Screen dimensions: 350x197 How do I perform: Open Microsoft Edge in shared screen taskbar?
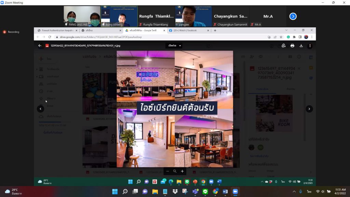coord(171,182)
